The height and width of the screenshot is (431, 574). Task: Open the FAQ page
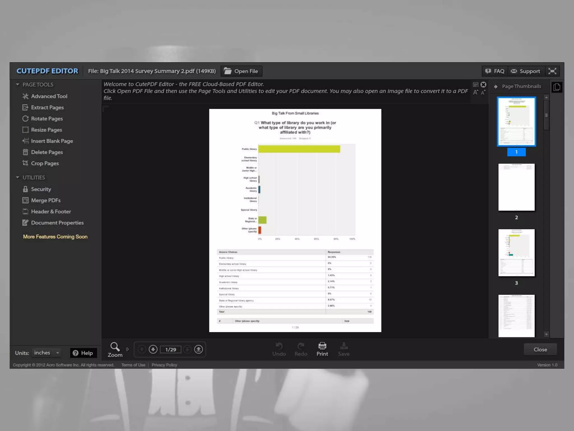pos(495,71)
